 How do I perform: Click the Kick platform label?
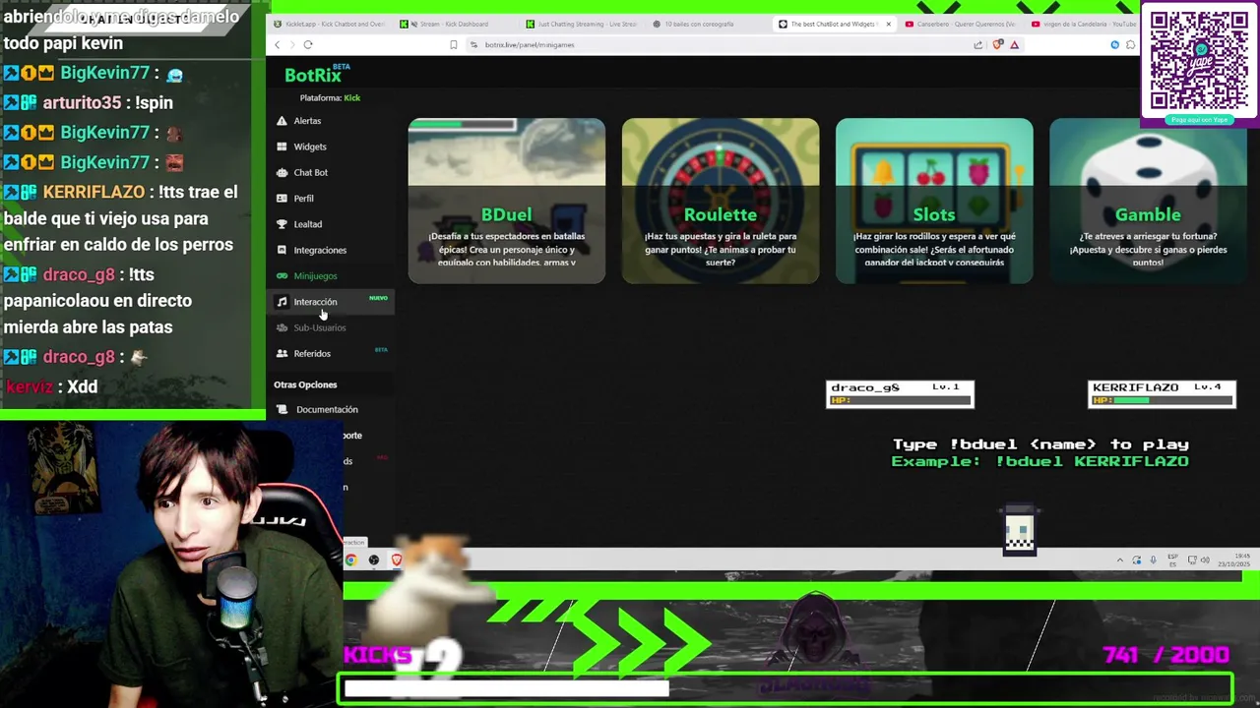tap(351, 98)
